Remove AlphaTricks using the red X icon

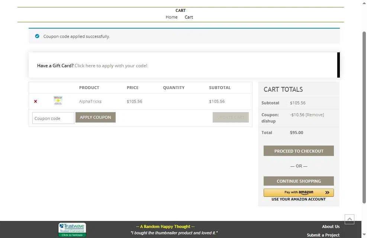(x=36, y=101)
